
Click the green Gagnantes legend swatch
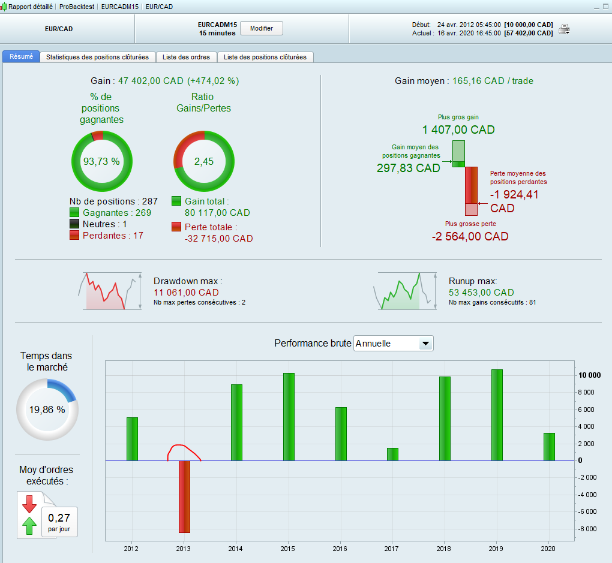click(x=74, y=213)
